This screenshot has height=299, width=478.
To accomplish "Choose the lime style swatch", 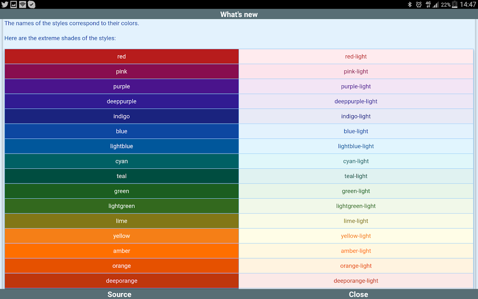I will pyautogui.click(x=121, y=221).
